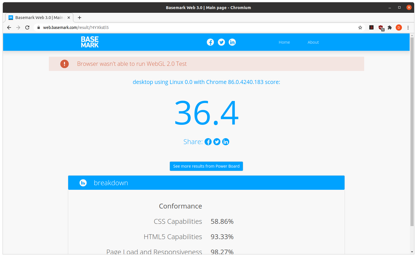Open the dark red 'h' extension icon

click(x=371, y=28)
